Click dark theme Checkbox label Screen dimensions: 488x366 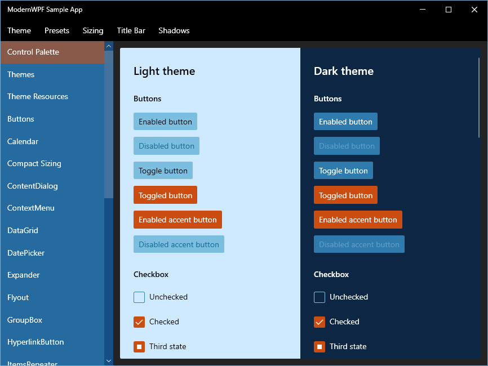pos(331,274)
